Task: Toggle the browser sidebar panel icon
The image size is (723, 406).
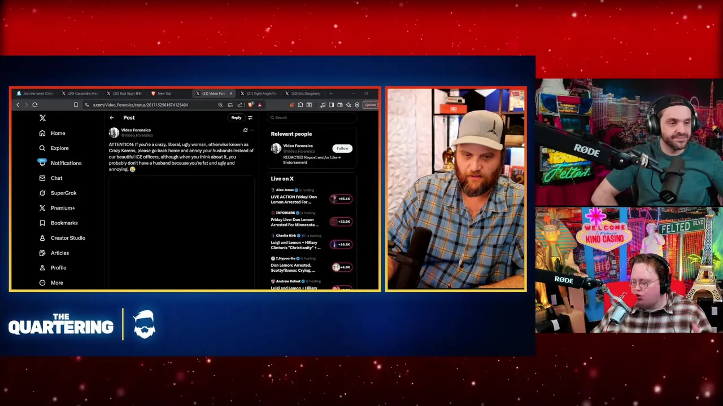Action: (x=331, y=105)
